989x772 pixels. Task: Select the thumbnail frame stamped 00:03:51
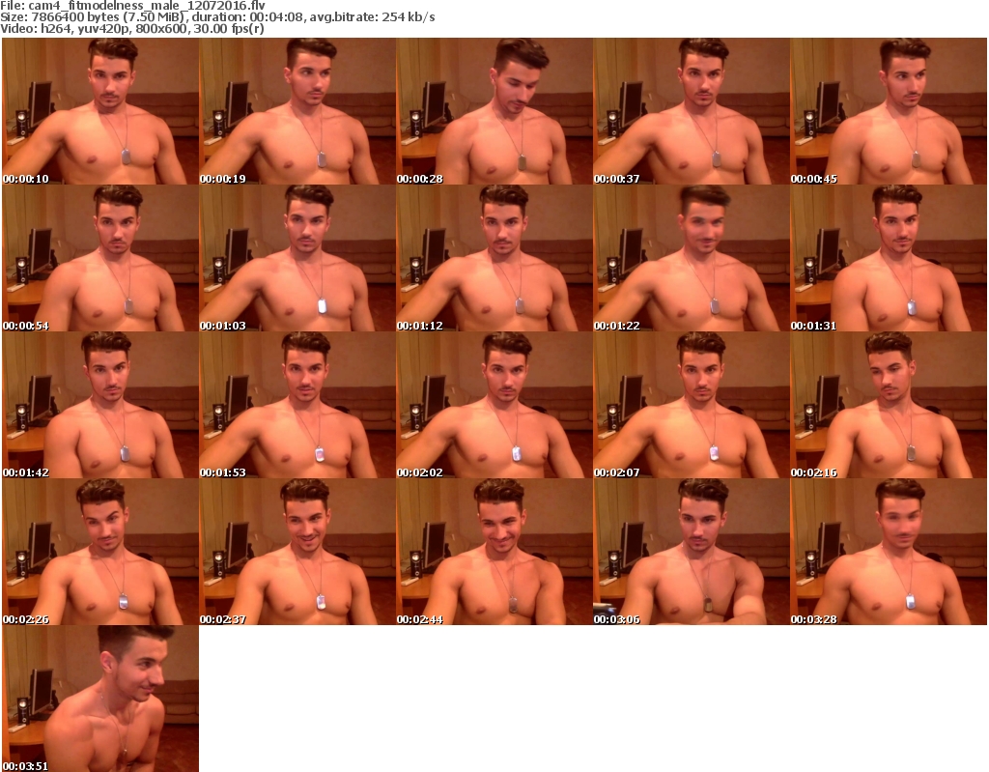point(100,699)
